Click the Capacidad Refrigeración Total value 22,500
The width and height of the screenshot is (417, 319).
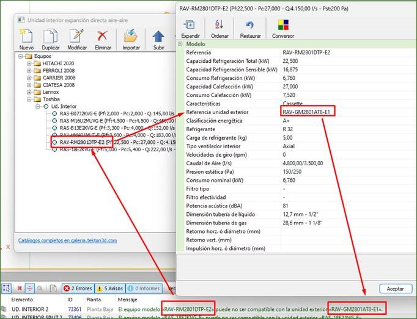pyautogui.click(x=290, y=61)
